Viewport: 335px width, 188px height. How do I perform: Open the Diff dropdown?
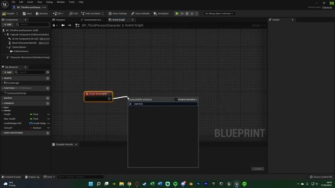click(58, 14)
